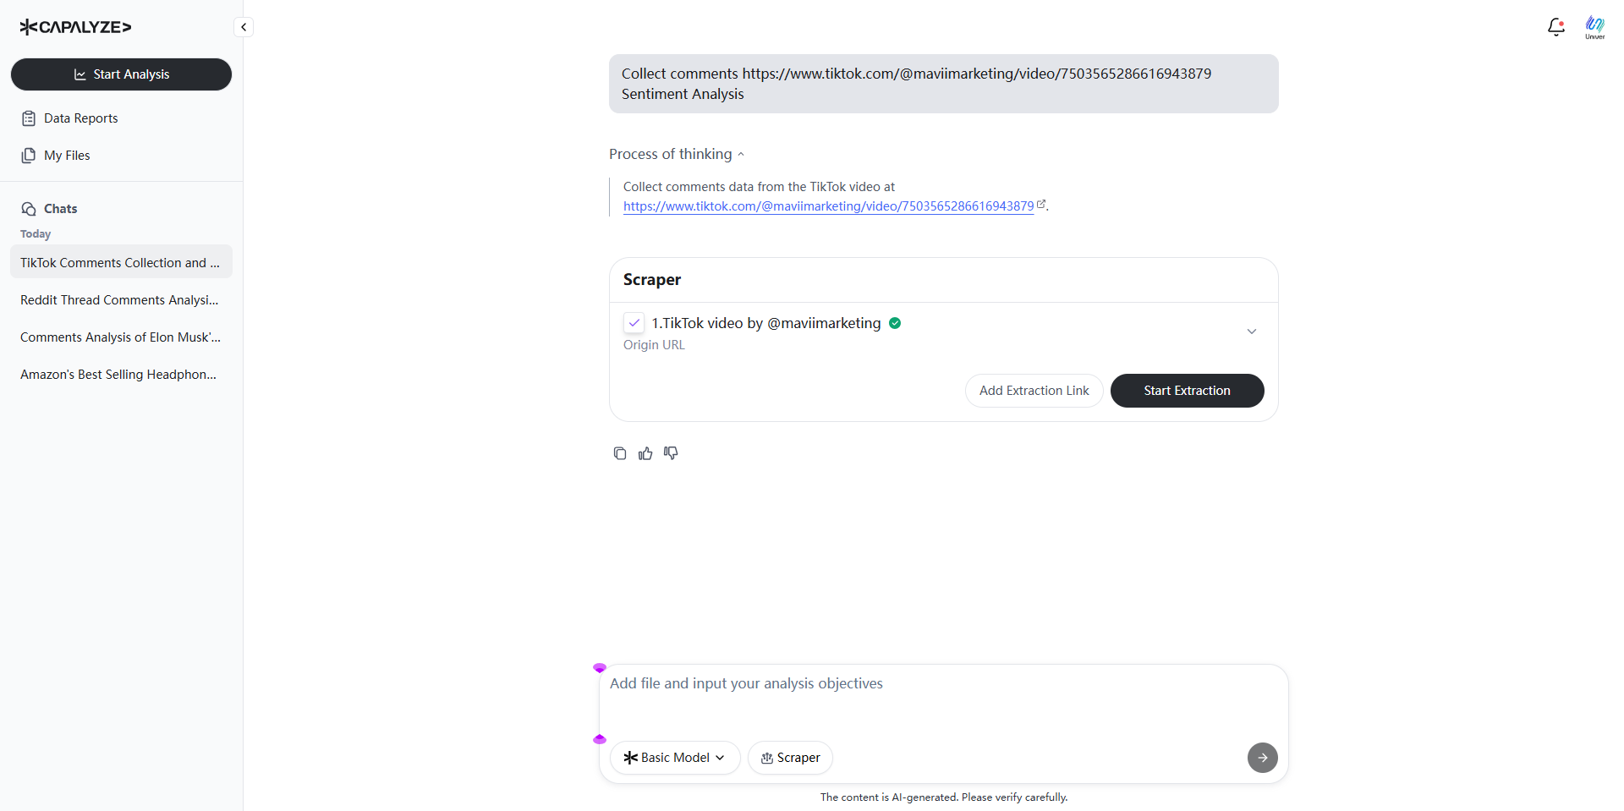
Task: Click the external link icon after the URL
Action: click(x=1041, y=205)
